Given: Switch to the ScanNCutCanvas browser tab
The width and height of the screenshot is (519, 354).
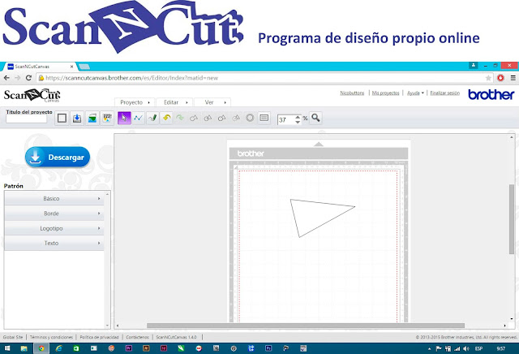Looking at the screenshot, I should click(x=40, y=67).
